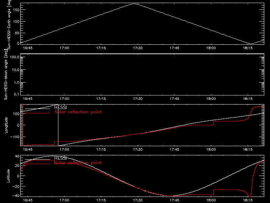The width and height of the screenshot is (270, 203).
Task: Click 17:00 time label under Latitude plot
Action: [x=64, y=200]
